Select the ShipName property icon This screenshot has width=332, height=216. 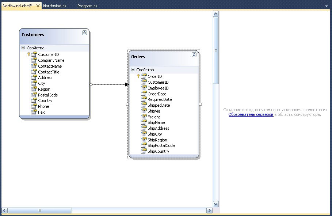[144, 122]
